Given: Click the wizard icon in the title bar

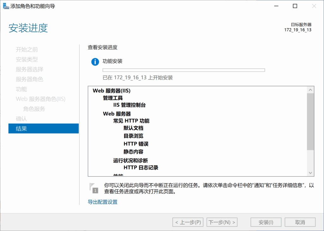Looking at the screenshot, I should click(6, 6).
